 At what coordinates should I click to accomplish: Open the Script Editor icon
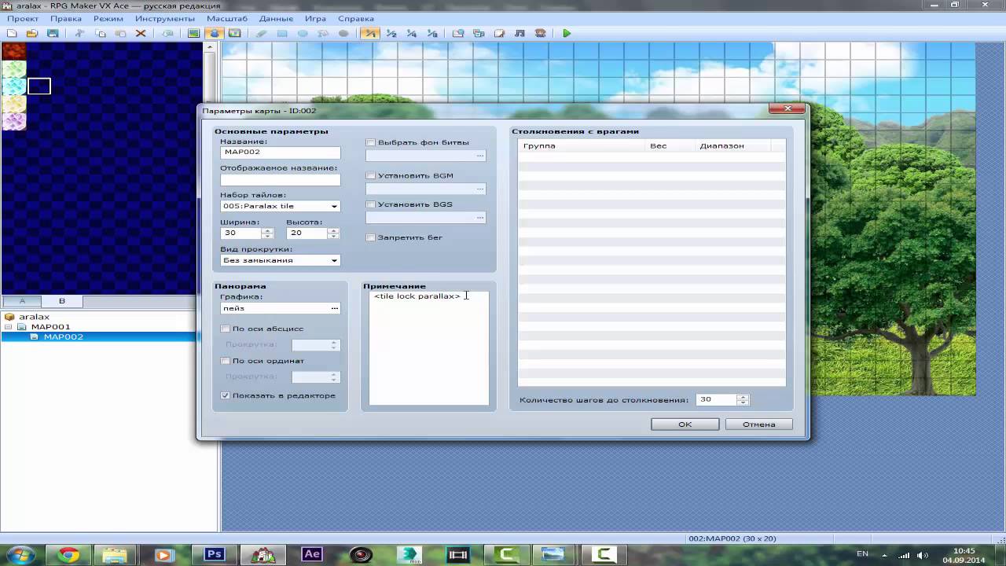tap(499, 33)
